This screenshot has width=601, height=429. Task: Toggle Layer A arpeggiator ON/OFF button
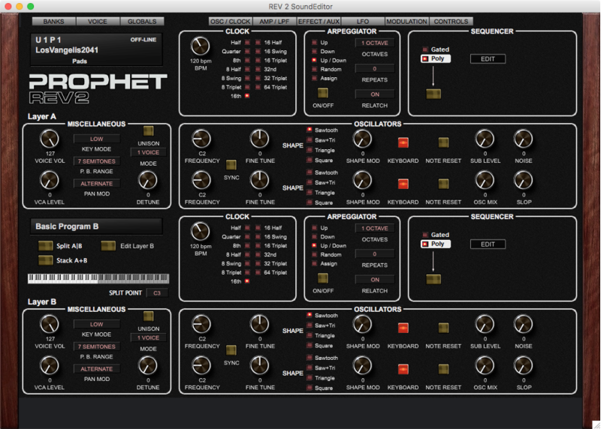click(322, 93)
